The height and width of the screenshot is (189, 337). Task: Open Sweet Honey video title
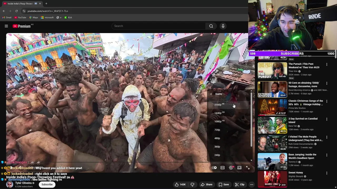(296, 173)
